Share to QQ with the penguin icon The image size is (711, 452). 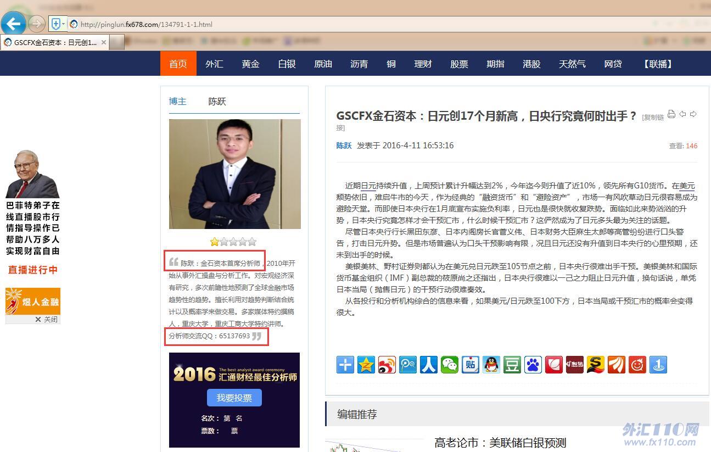coord(491,365)
